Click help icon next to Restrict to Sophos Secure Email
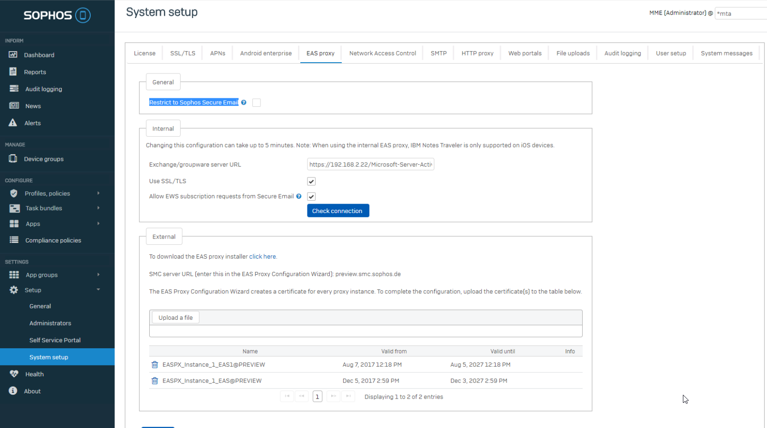Image resolution: width=767 pixels, height=428 pixels. coord(244,102)
